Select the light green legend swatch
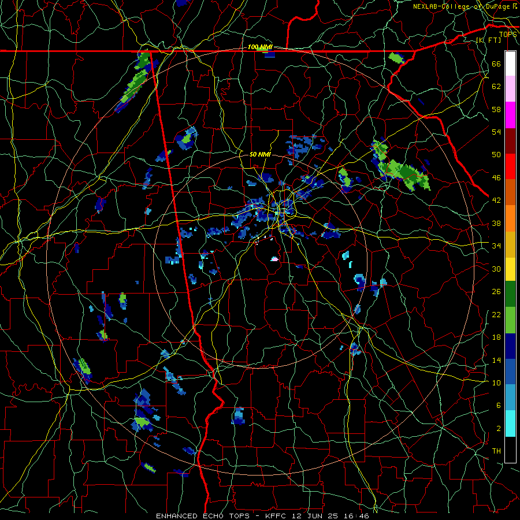Viewport: 520px width, 520px height. pyautogui.click(x=510, y=320)
